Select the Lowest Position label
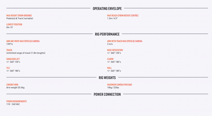212x116 pixels. tap(14, 24)
